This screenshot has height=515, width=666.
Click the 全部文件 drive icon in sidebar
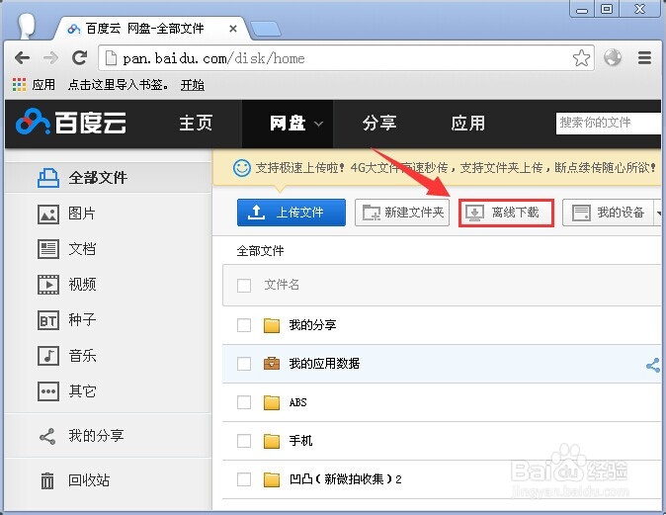click(x=48, y=178)
